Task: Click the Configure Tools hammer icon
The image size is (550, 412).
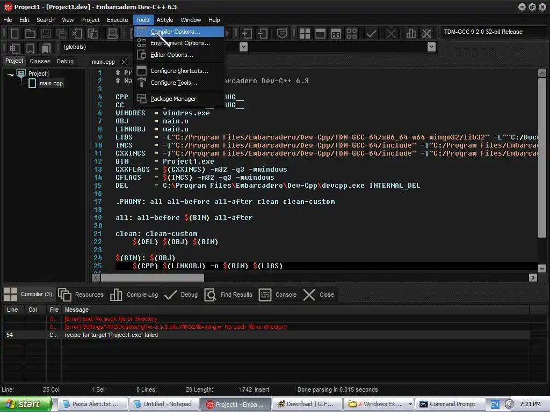Action: coord(141,83)
